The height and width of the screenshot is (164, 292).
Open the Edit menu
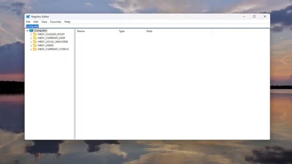[36, 22]
